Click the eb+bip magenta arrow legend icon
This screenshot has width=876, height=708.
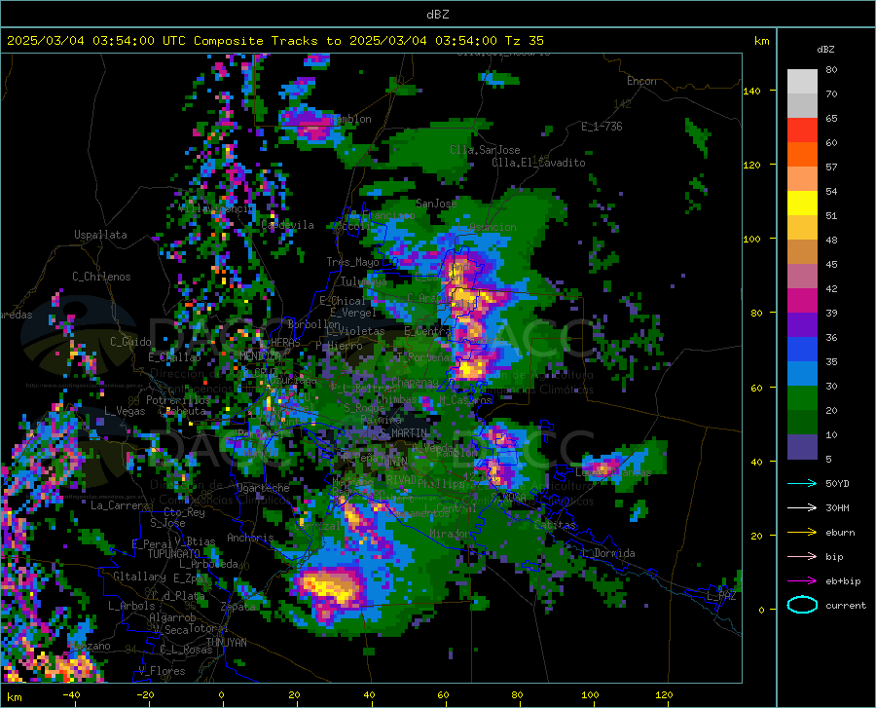click(802, 581)
